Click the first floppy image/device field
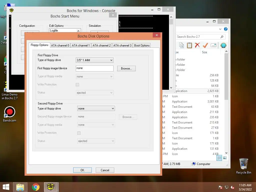Screen dimensions: 256x192 pyautogui.click(x=94, y=68)
